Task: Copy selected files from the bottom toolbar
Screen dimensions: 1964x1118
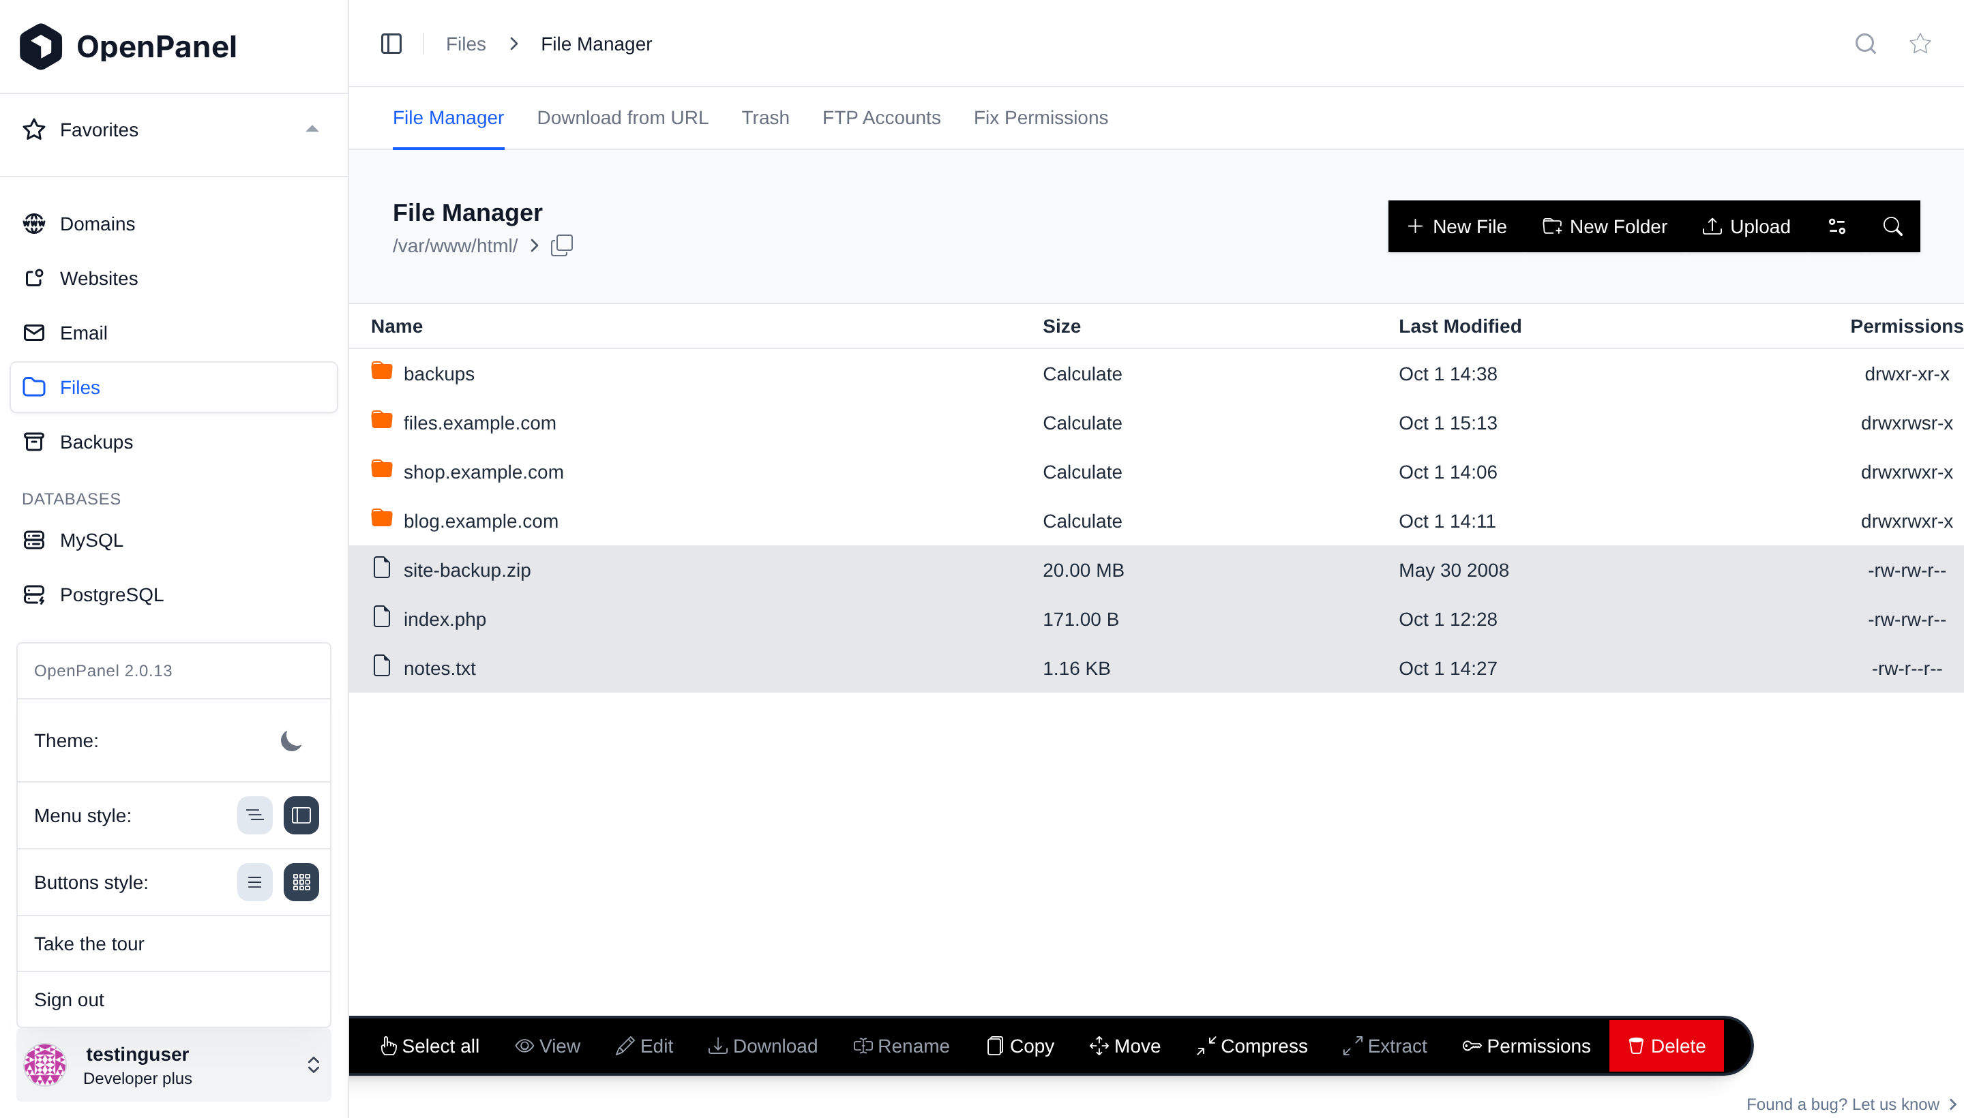Action: click(1020, 1046)
